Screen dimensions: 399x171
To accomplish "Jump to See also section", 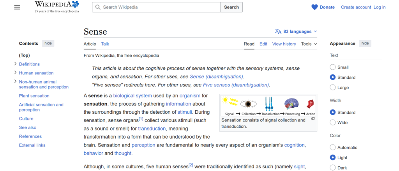I will 28,127.
